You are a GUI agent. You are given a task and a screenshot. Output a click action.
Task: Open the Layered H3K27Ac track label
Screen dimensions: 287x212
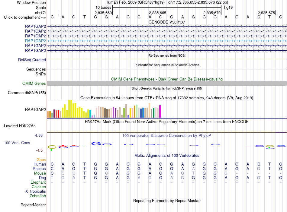pyautogui.click(x=20, y=126)
